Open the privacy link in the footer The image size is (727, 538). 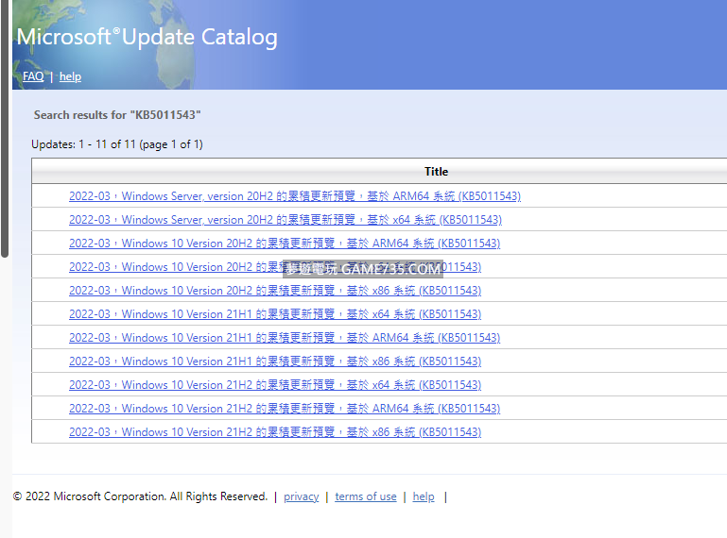click(x=301, y=496)
